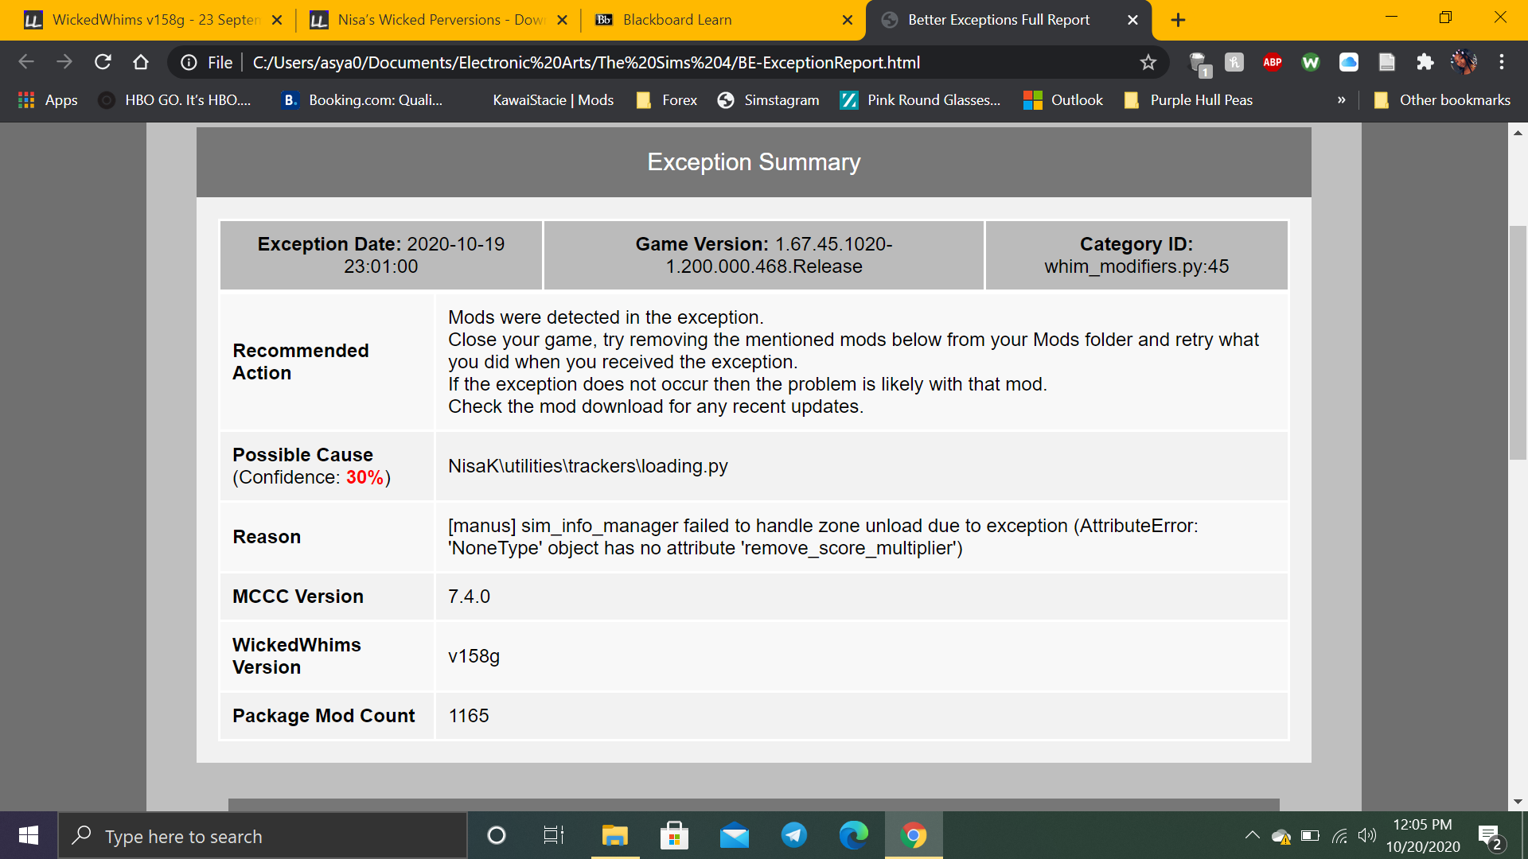Open the KawaiStacie Mods bookmark

pyautogui.click(x=553, y=100)
